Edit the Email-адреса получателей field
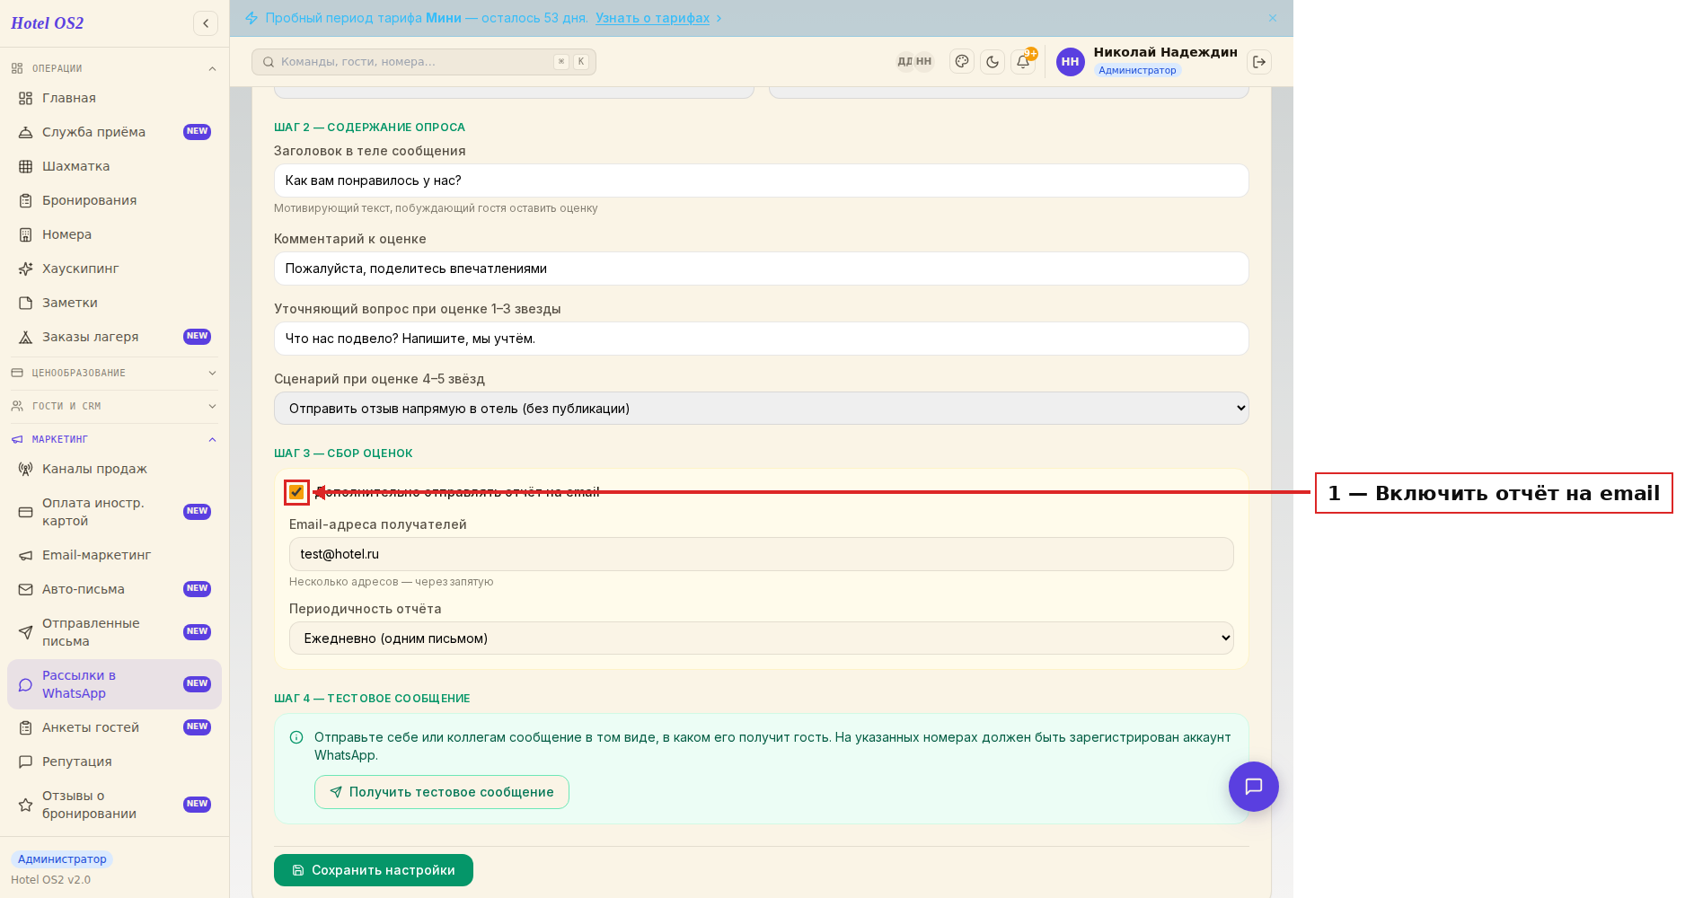The width and height of the screenshot is (1694, 898). pos(761,554)
